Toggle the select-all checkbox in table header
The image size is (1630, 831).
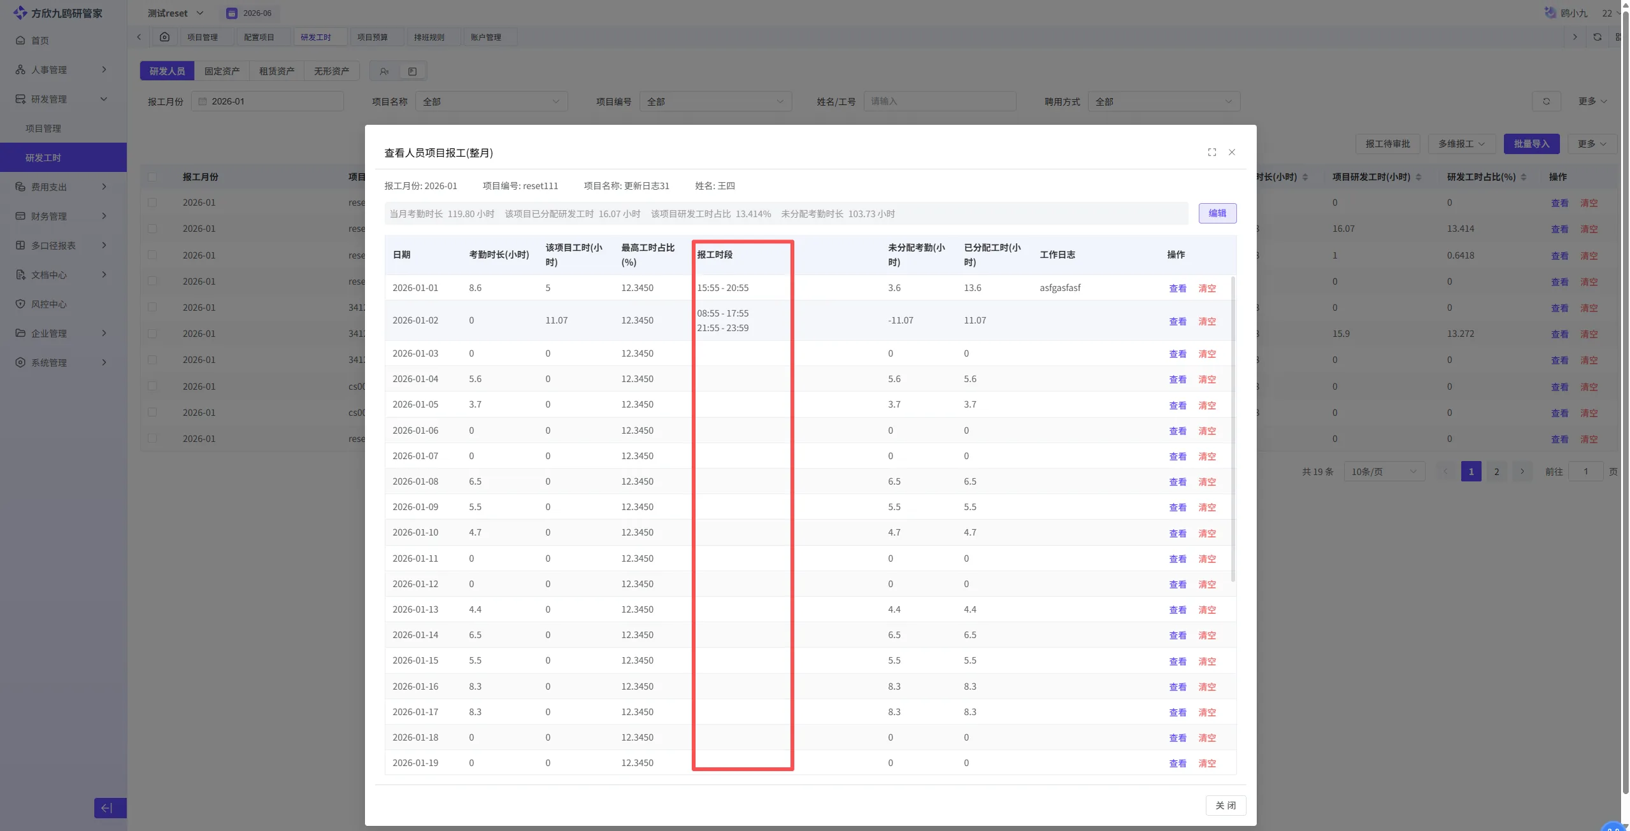pyautogui.click(x=152, y=177)
